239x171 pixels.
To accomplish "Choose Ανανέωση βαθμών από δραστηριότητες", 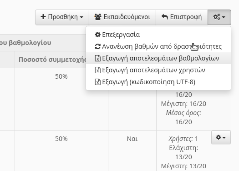I will 158,46.
